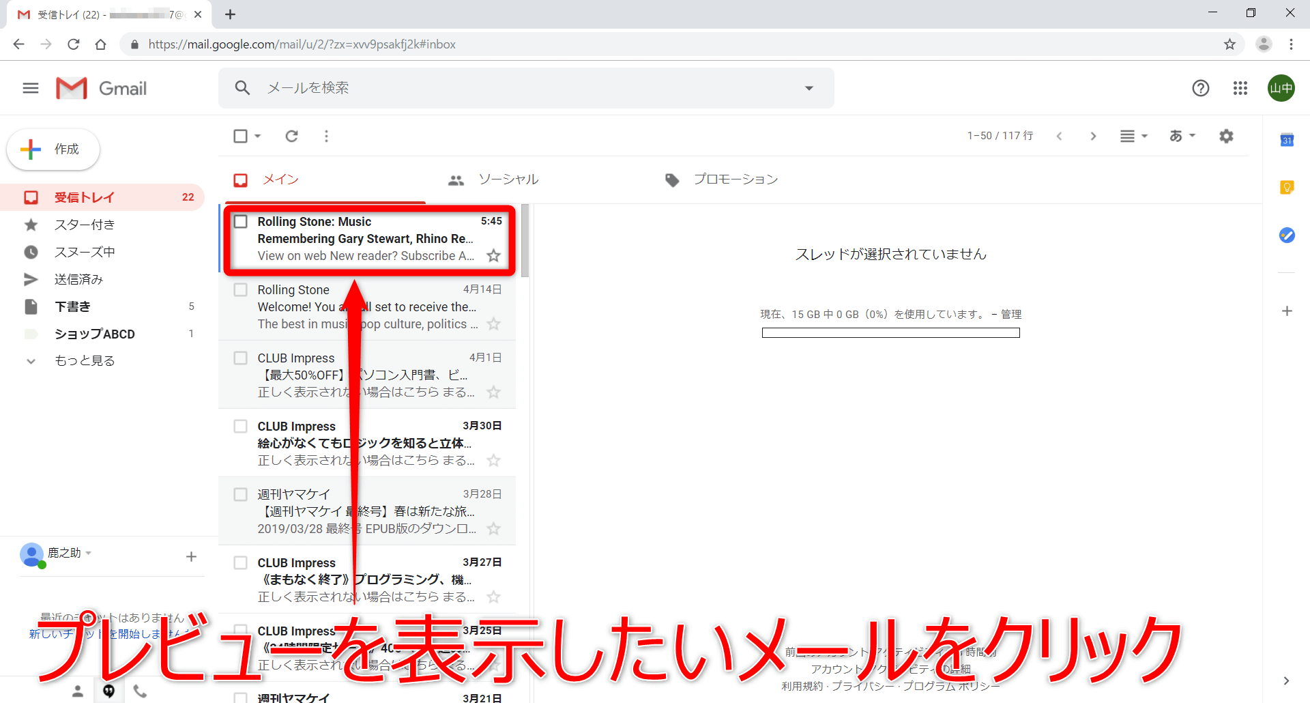The height and width of the screenshot is (703, 1310).
Task: Open the contacts person icon
Action: 78,691
